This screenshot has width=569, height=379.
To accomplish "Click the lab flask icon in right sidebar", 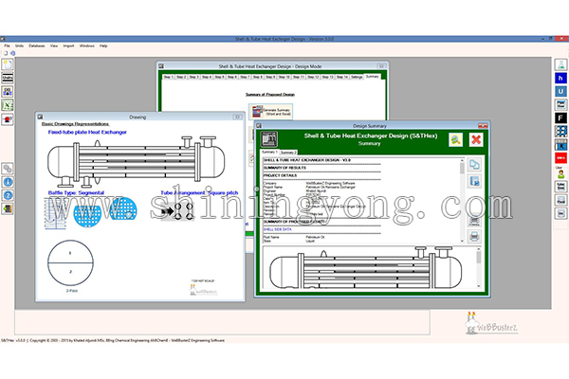I will click(561, 64).
